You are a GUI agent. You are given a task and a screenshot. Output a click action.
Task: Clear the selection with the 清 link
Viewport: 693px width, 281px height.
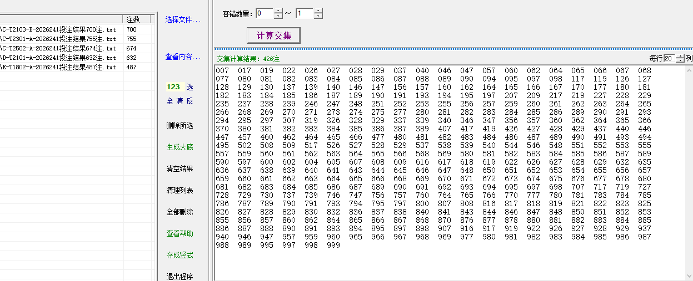(180, 101)
